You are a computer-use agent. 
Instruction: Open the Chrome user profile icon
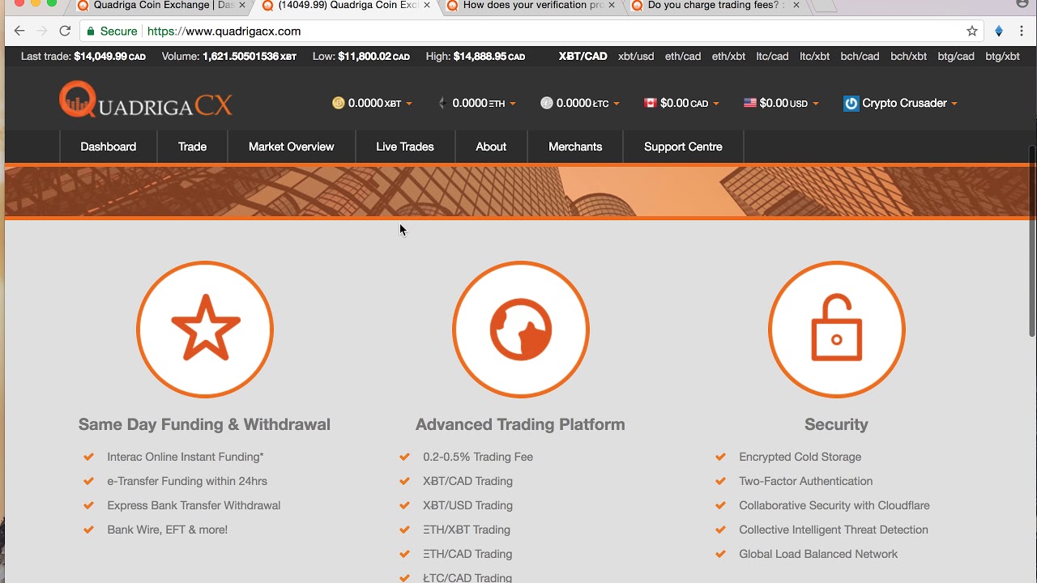pos(1022,4)
